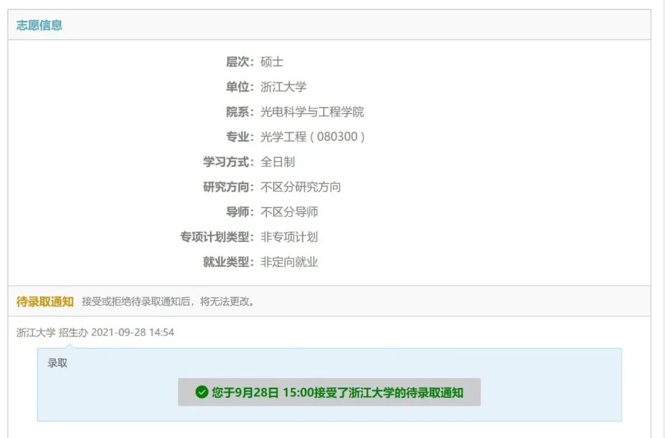Click the 2021-09-28 14:54 timestamp
The image size is (667, 438).
pyautogui.click(x=133, y=332)
